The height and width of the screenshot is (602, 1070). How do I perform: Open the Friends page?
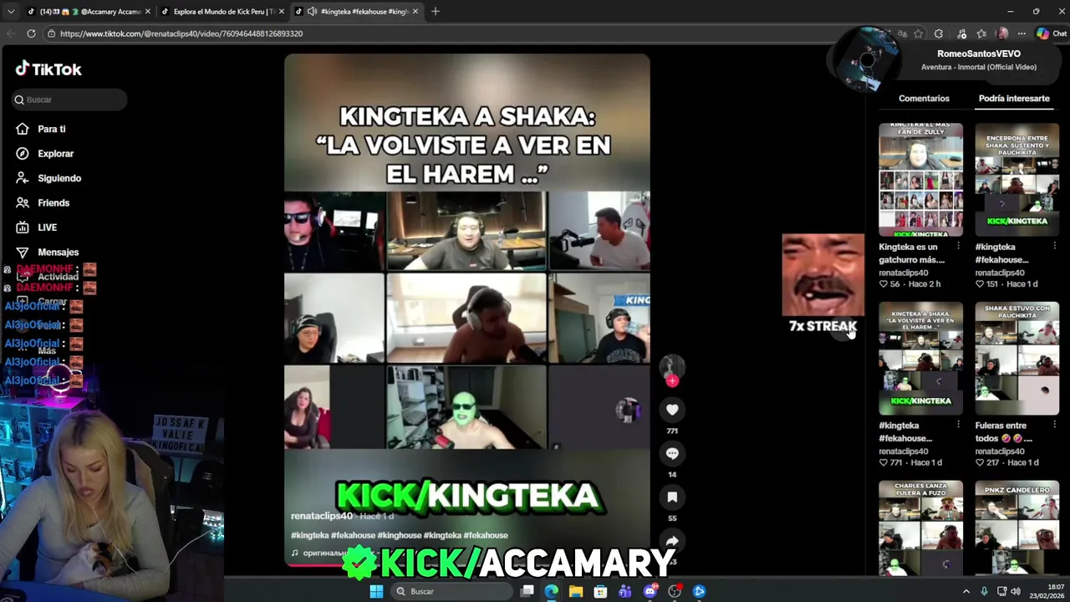[53, 203]
